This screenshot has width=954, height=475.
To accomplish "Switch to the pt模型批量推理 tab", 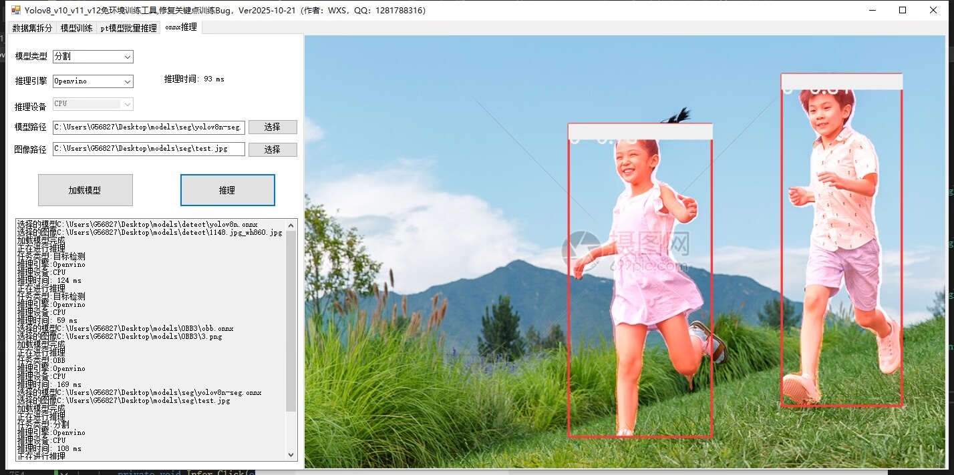I will 128,28.
